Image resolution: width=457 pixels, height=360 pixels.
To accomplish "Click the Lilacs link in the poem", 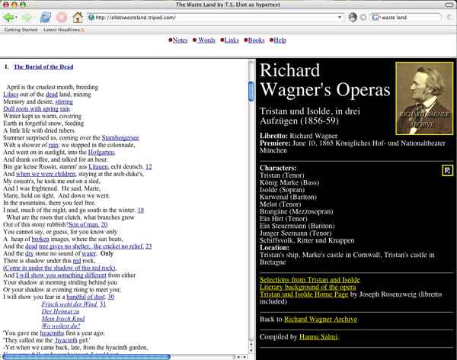I will click(x=11, y=95).
